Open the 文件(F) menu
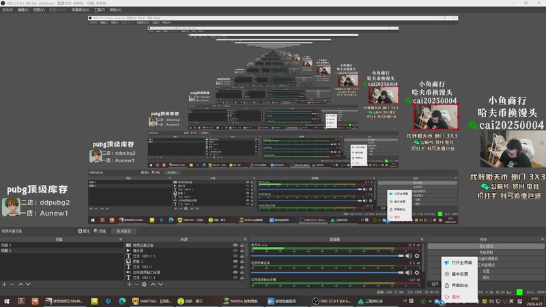The height and width of the screenshot is (307, 546). (x=8, y=10)
